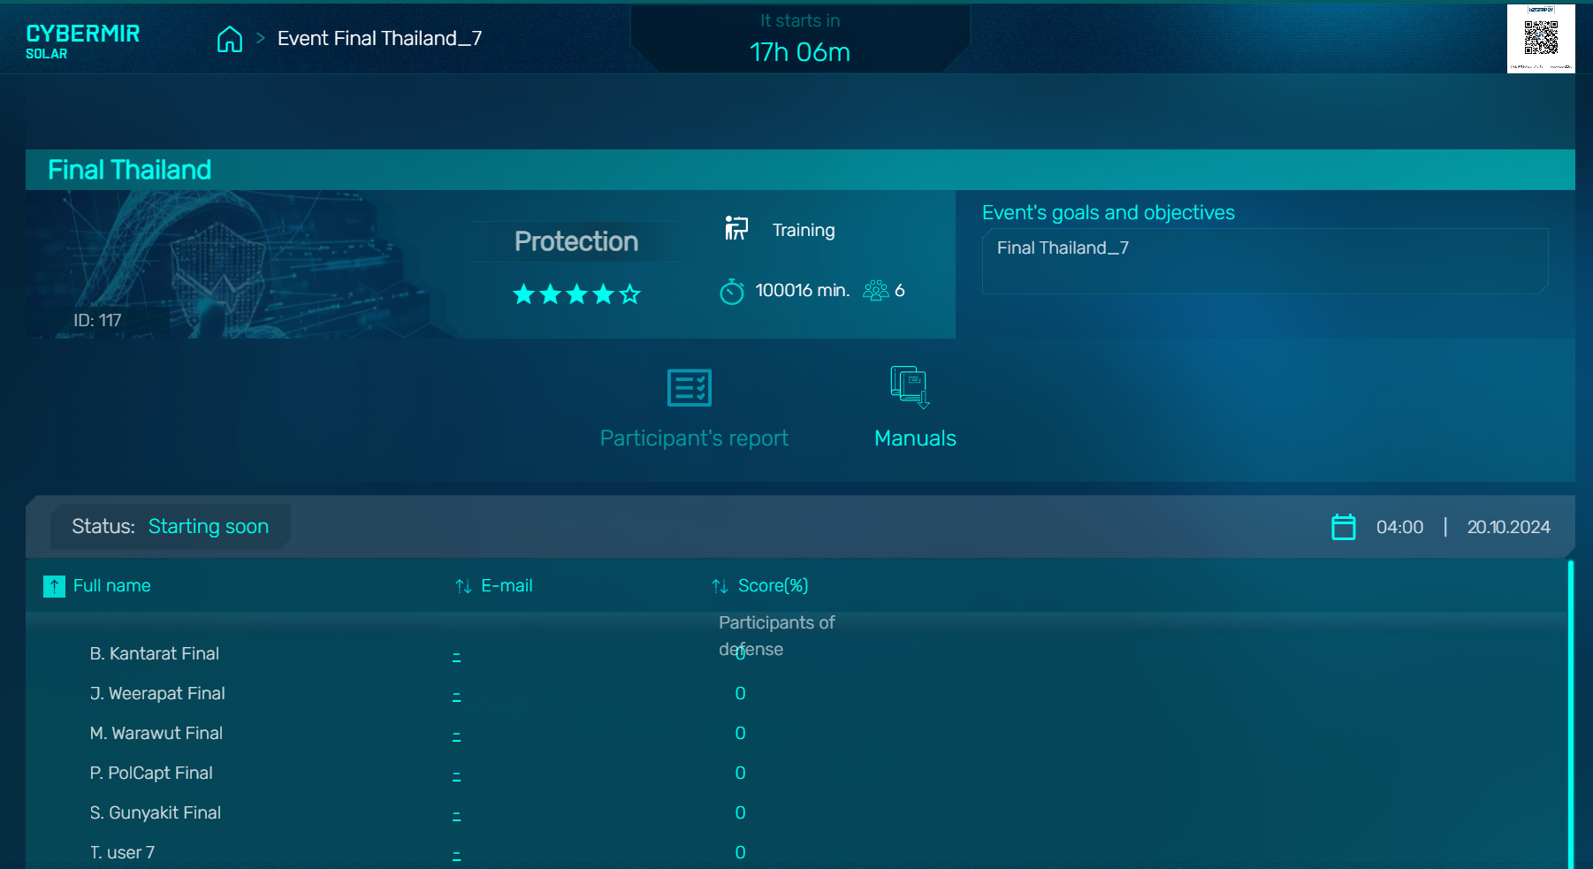
Task: Toggle sort arrows for E-mail column
Action: [463, 586]
